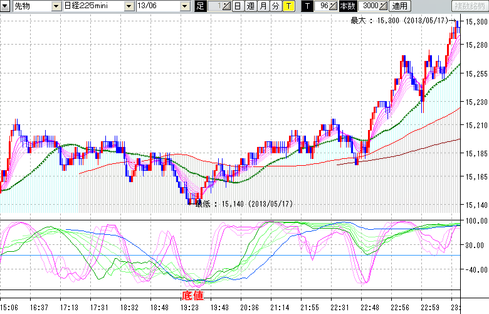Click the black 足 label icon
Image resolution: width=489 pixels, height=314 pixels.
200,6
